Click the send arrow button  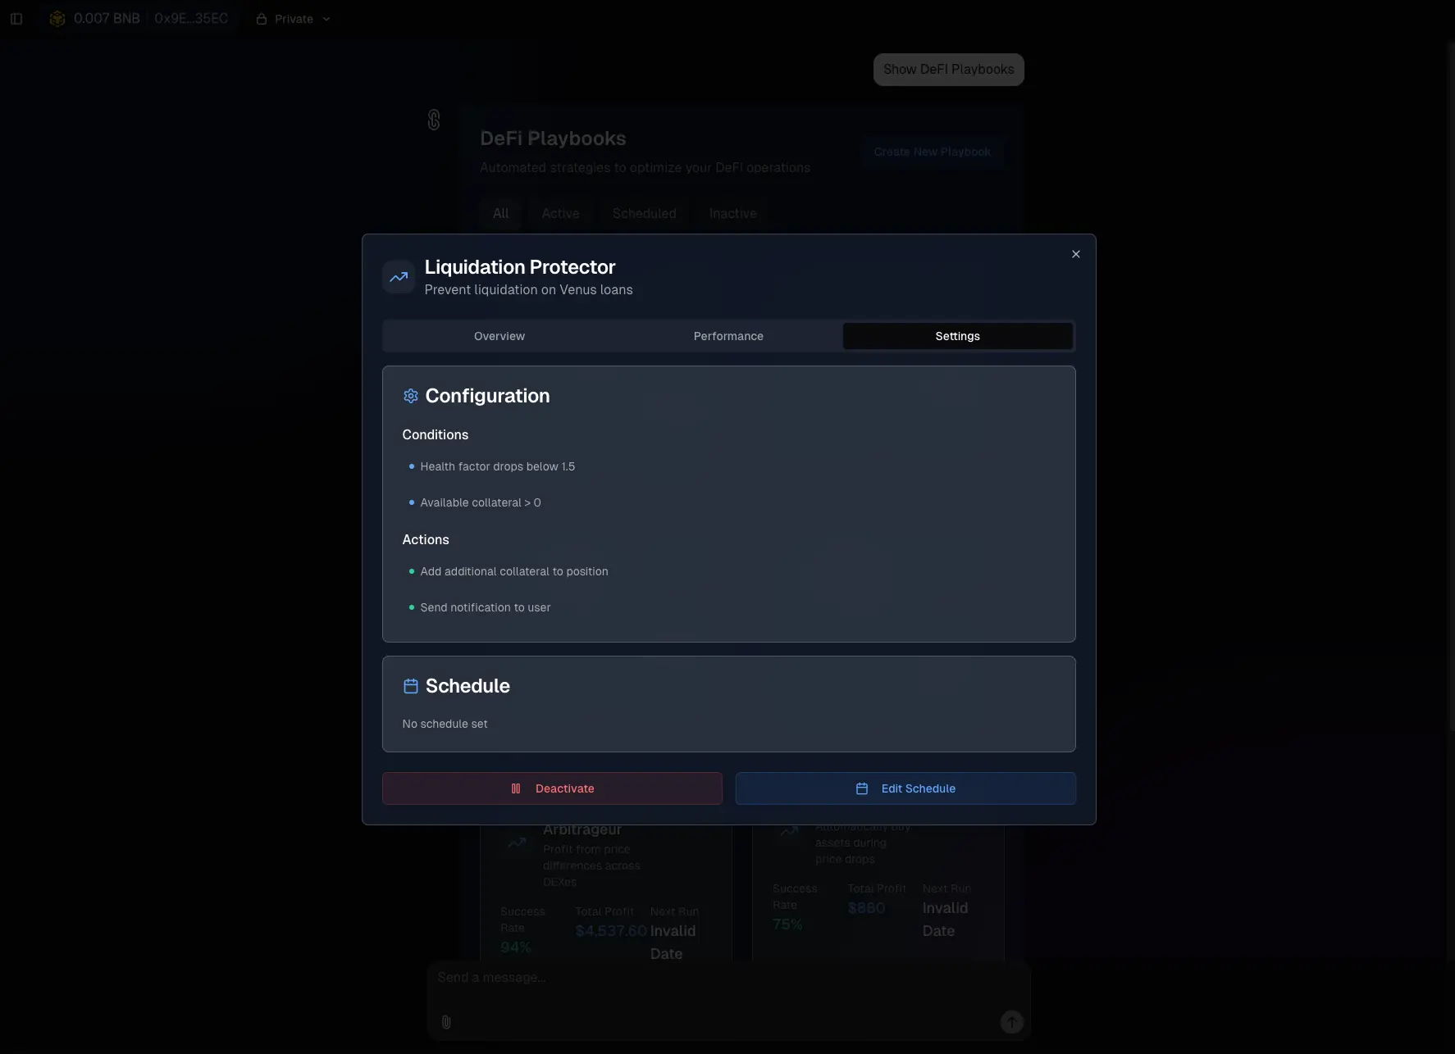tap(1011, 1022)
